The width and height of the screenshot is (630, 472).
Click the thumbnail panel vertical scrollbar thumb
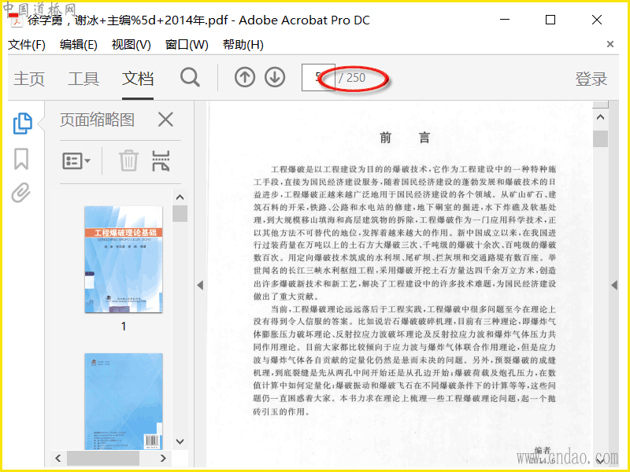[180, 213]
